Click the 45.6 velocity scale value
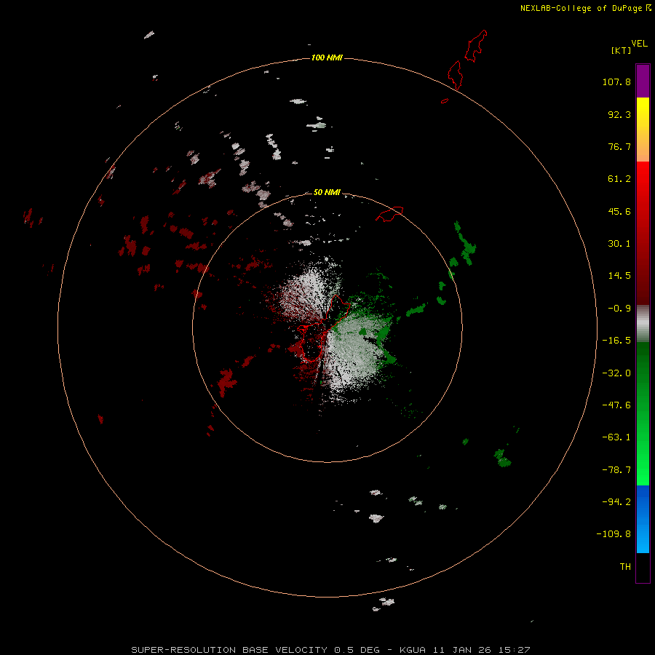 pyautogui.click(x=619, y=211)
